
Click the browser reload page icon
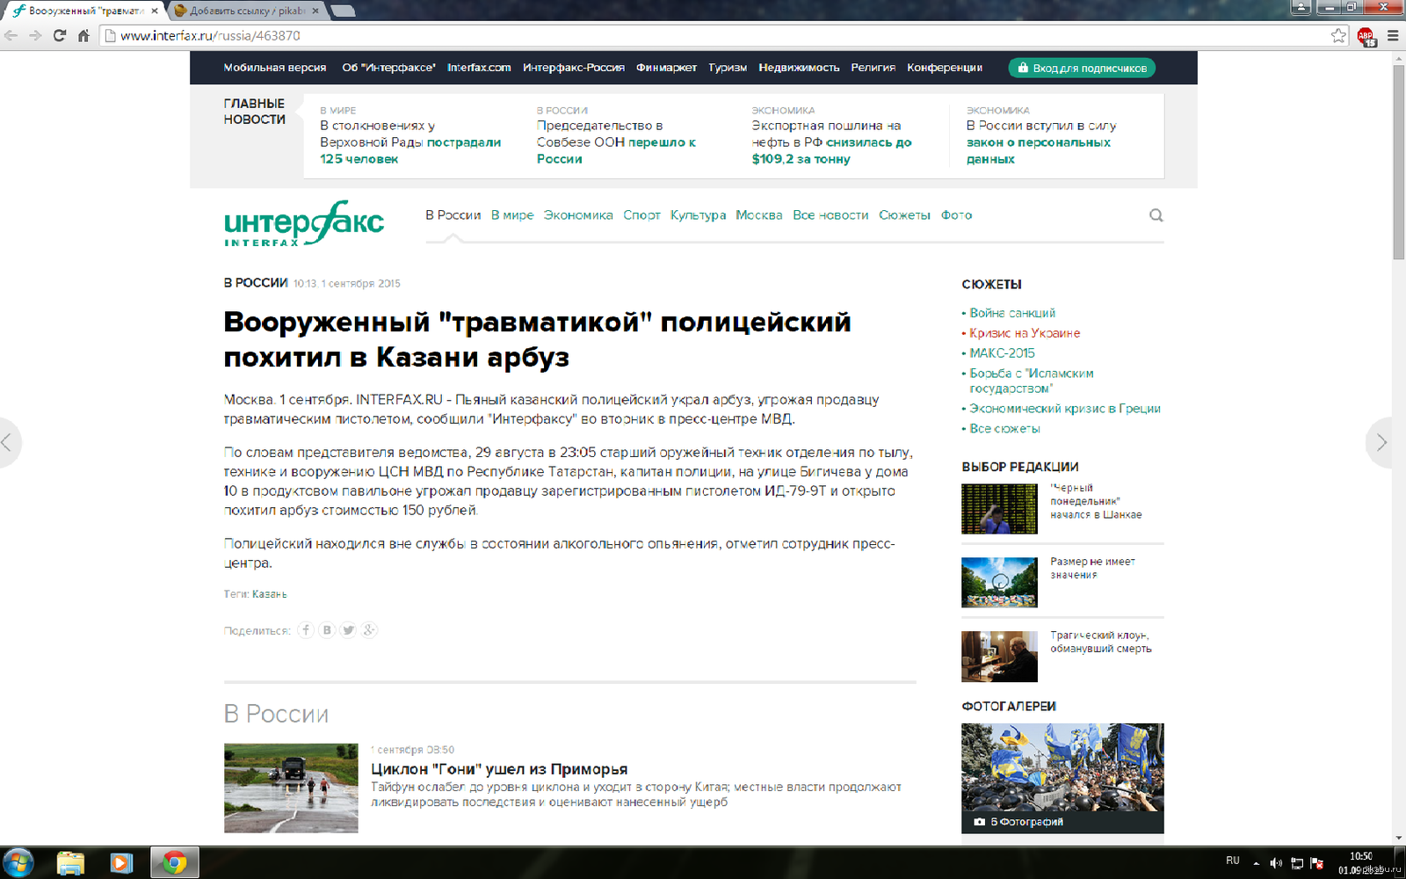60,36
